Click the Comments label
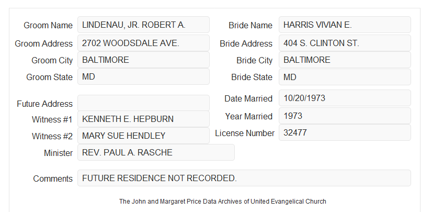The image size is (421, 212). [x=53, y=178]
